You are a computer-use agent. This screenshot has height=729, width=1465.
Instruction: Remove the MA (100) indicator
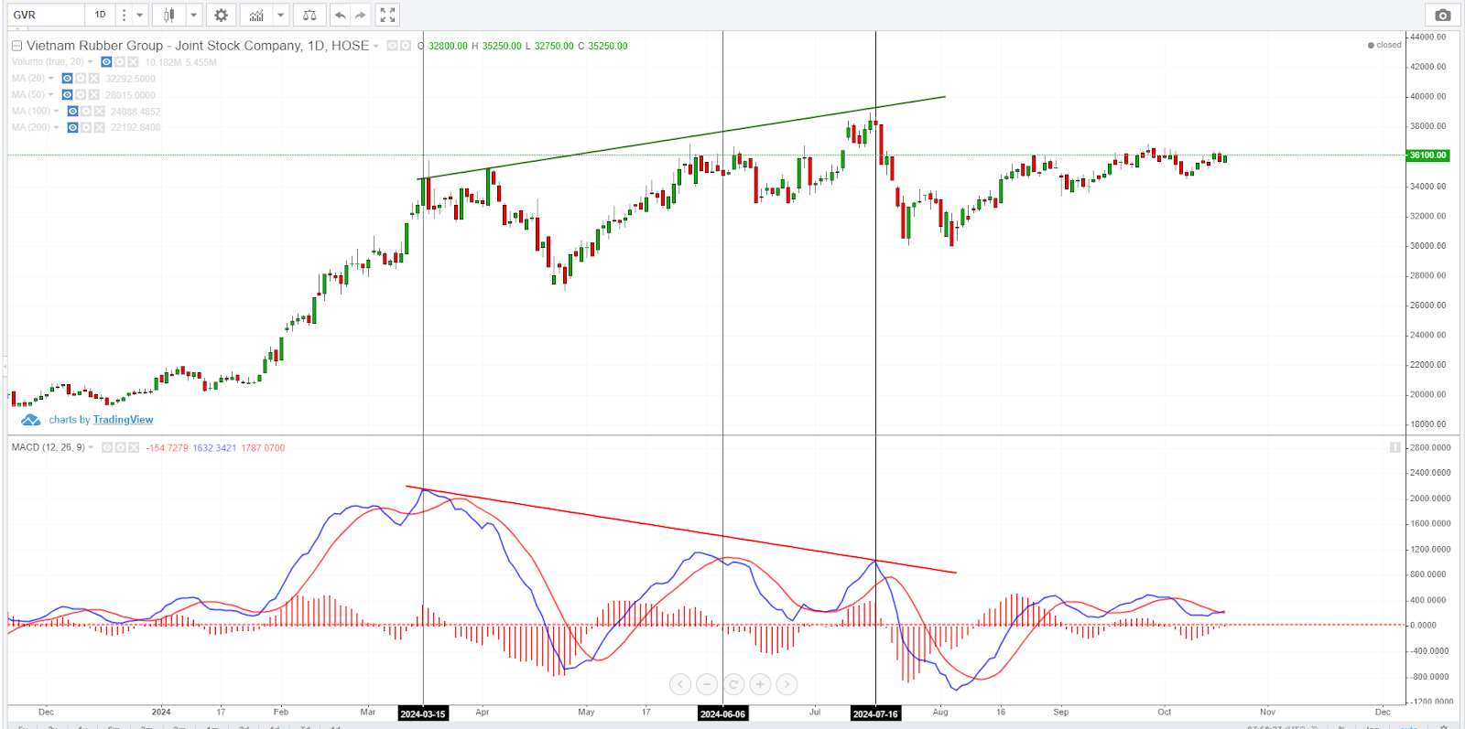coord(99,112)
